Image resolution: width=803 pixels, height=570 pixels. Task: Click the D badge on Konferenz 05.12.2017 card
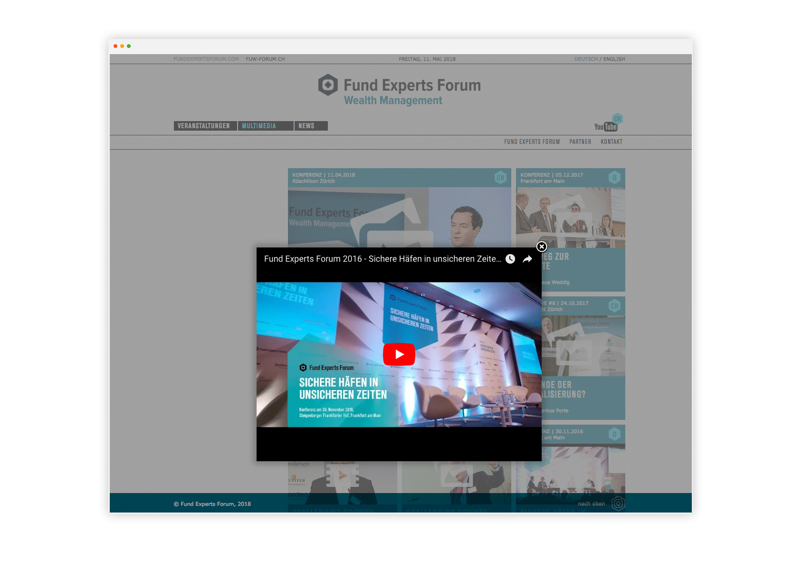(614, 178)
